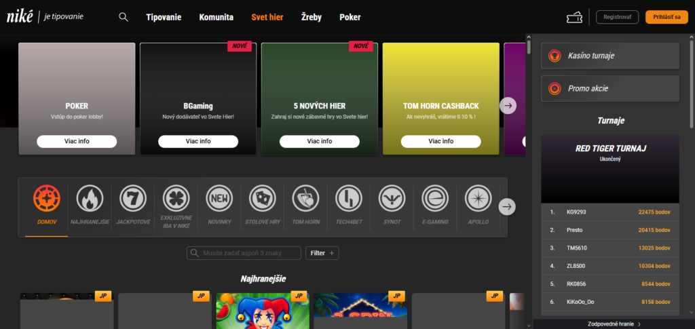Open Promo akcie panel
The width and height of the screenshot is (695, 329).
point(610,89)
